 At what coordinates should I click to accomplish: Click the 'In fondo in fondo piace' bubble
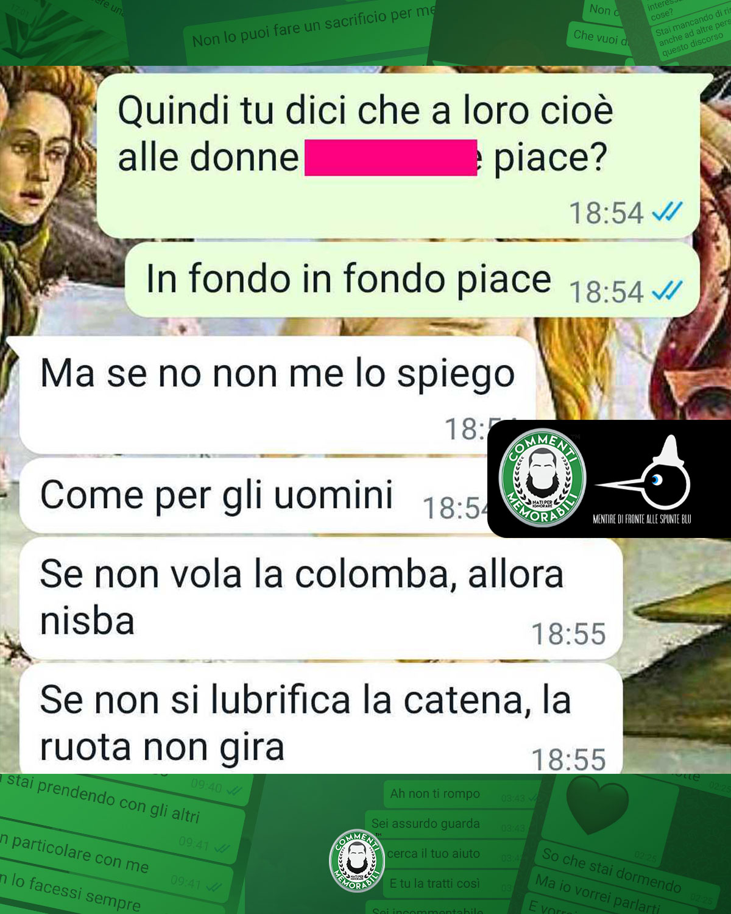[412, 280]
